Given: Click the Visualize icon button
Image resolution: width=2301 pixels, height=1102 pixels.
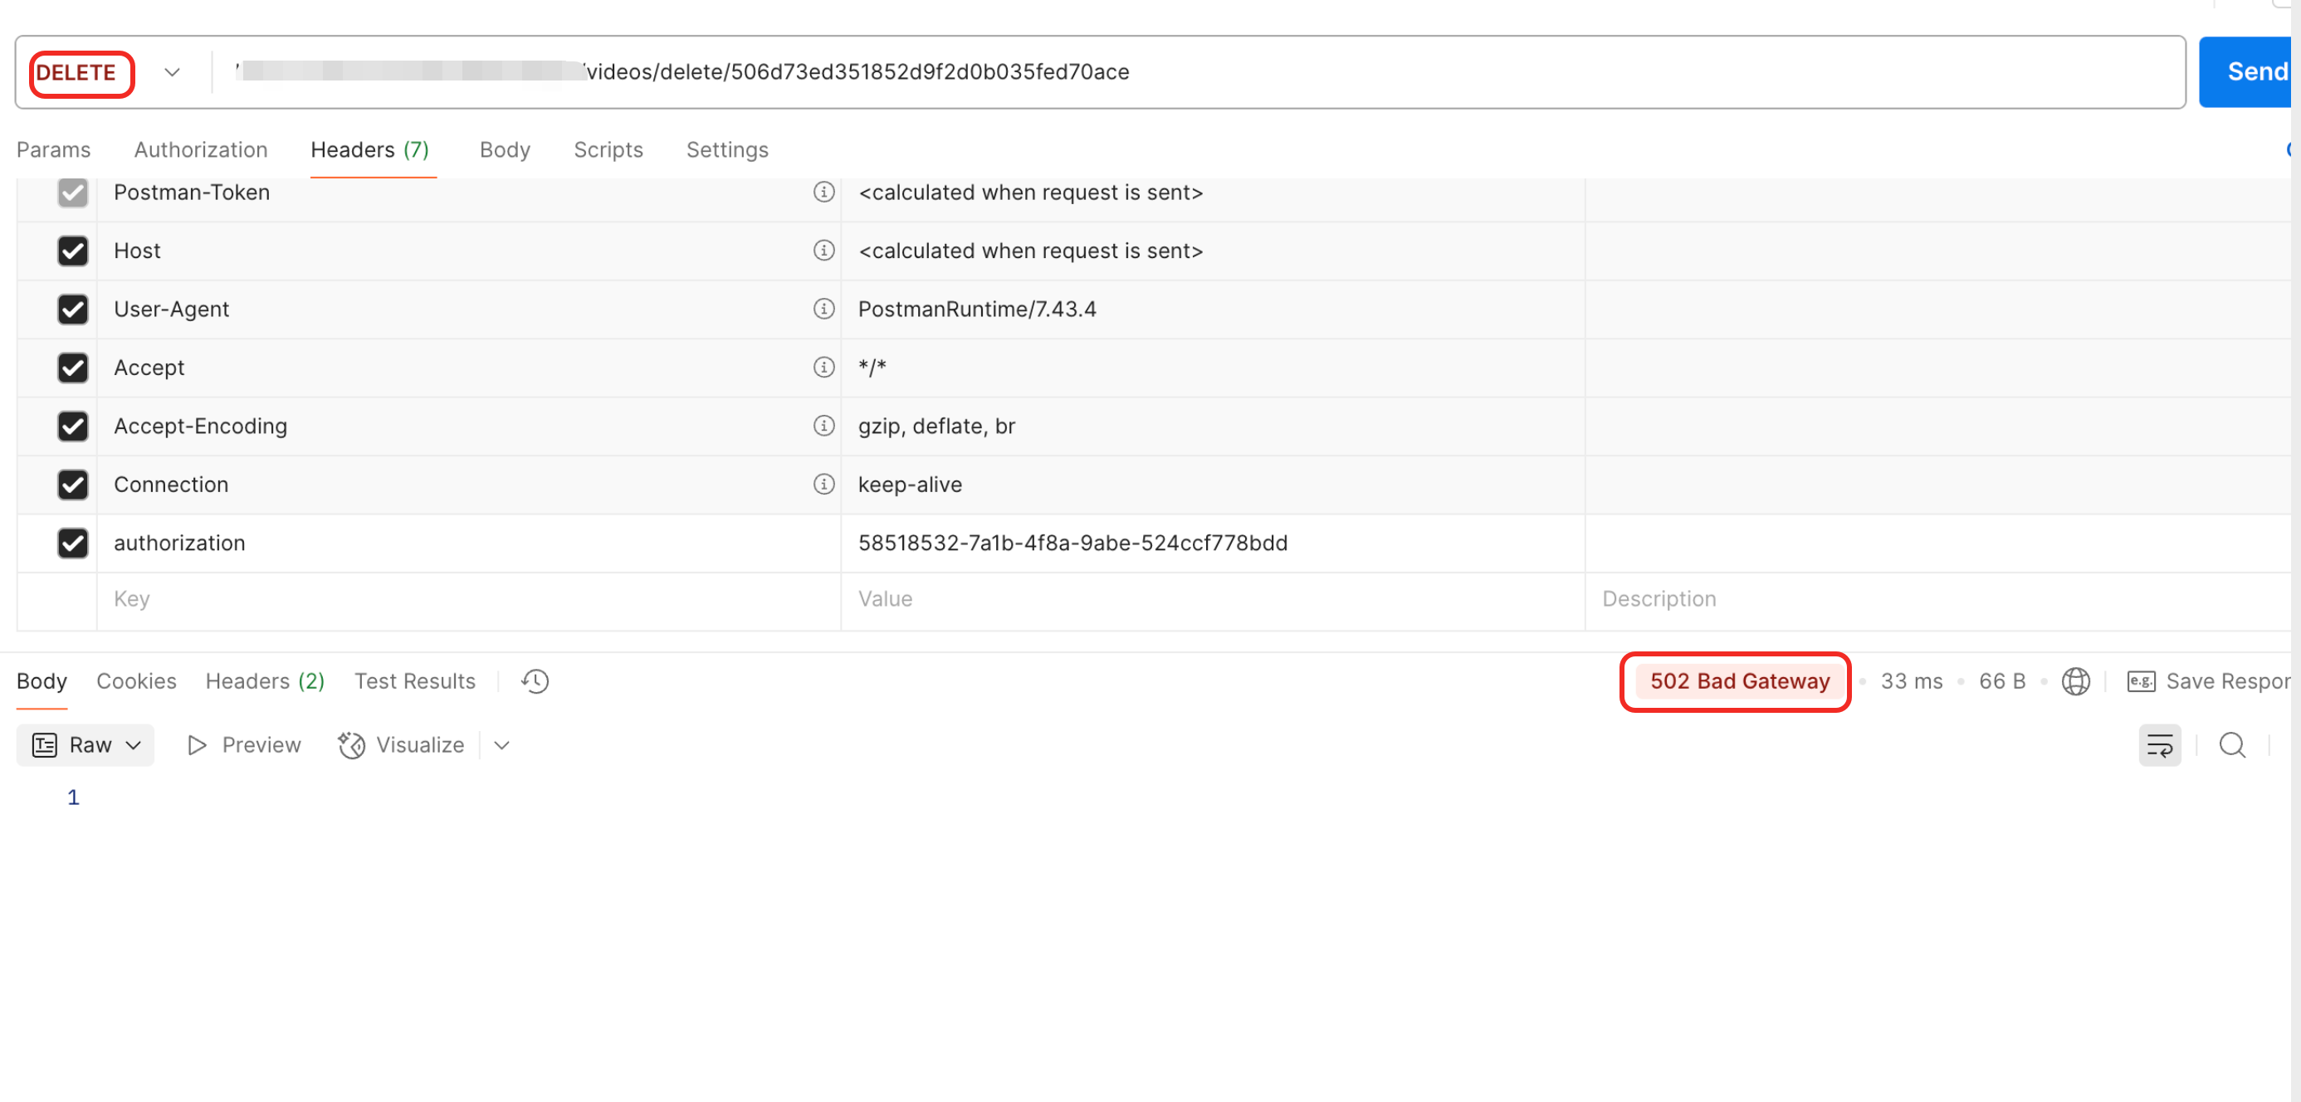Looking at the screenshot, I should [401, 745].
